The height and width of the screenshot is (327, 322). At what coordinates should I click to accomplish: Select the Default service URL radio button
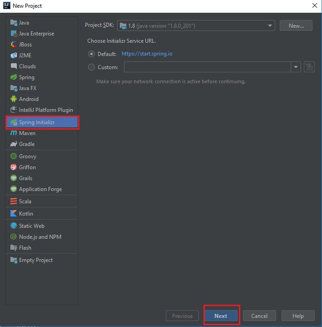[91, 54]
